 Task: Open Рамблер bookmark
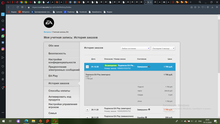[69, 12]
